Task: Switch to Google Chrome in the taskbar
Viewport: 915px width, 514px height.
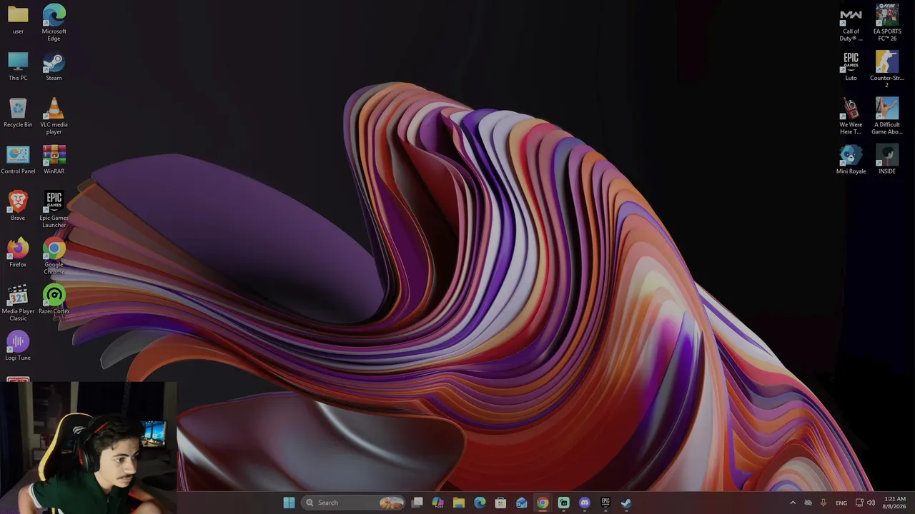Action: (x=543, y=503)
